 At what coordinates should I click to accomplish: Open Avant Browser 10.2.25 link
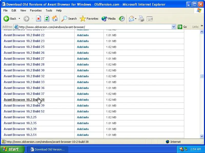(20, 117)
